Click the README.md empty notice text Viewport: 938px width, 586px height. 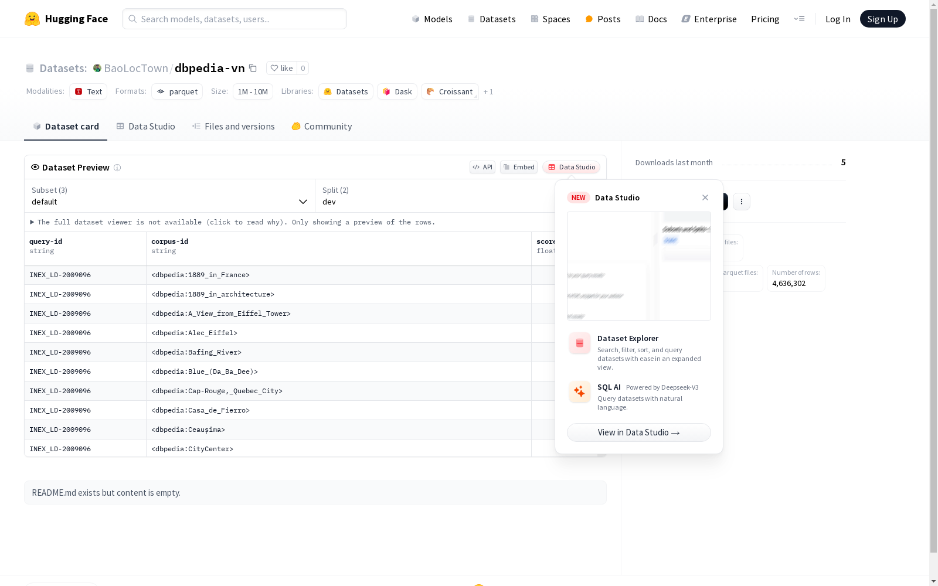tap(106, 493)
